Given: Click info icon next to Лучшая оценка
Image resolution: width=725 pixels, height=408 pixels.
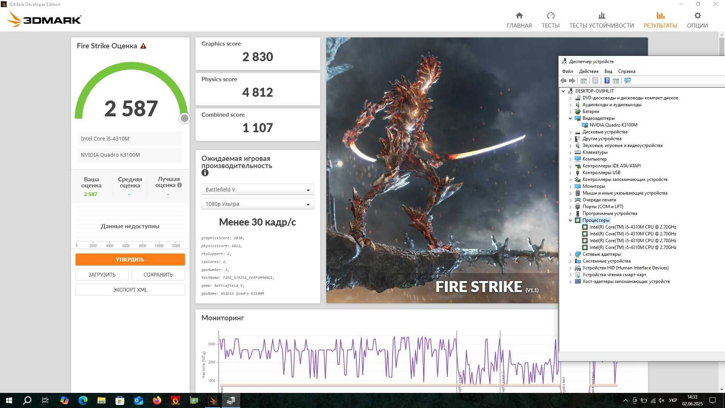Looking at the screenshot, I should pyautogui.click(x=180, y=185).
